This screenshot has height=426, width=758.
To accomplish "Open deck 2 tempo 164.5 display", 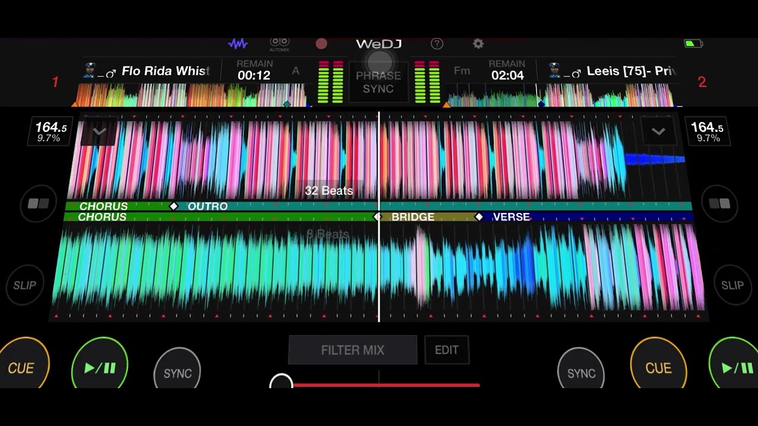I will click(x=707, y=131).
